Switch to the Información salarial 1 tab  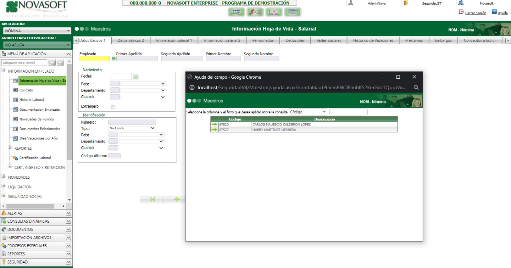pos(174,40)
